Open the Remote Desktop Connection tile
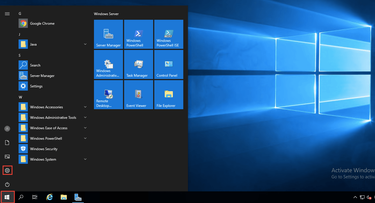 [x=108, y=95]
